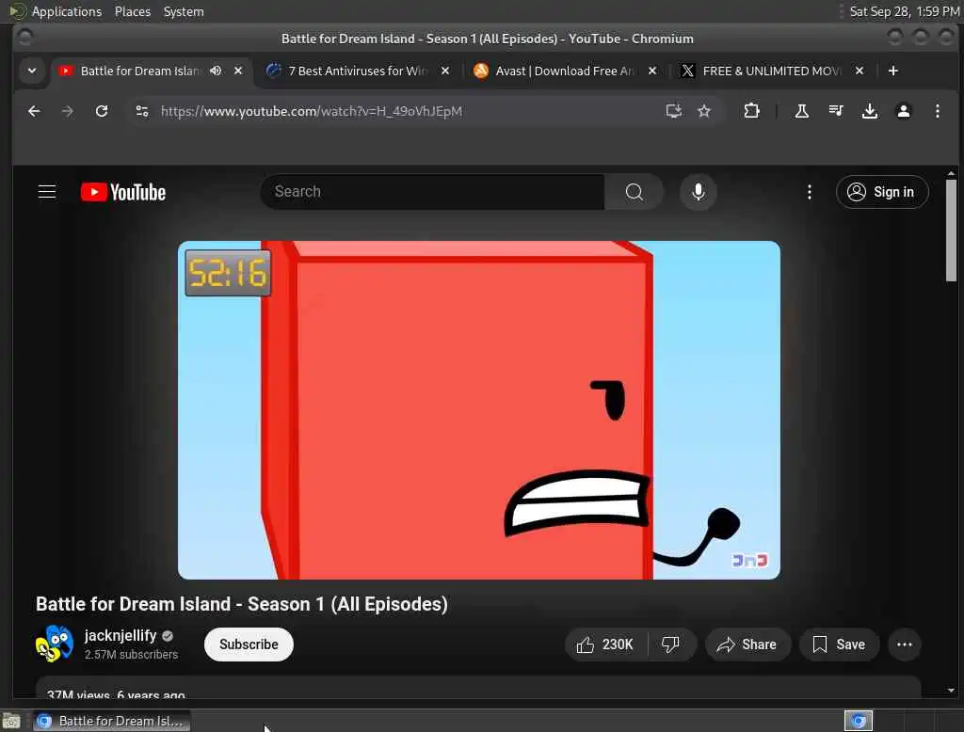Open the YouTube hamburger guide menu
The height and width of the screenshot is (732, 964).
[x=47, y=192]
